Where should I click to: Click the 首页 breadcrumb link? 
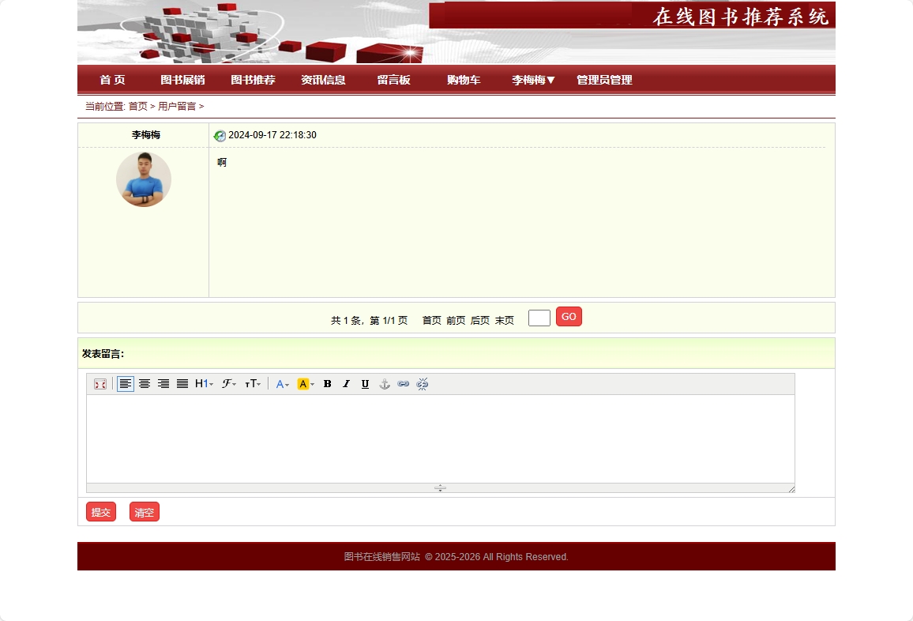(x=138, y=106)
